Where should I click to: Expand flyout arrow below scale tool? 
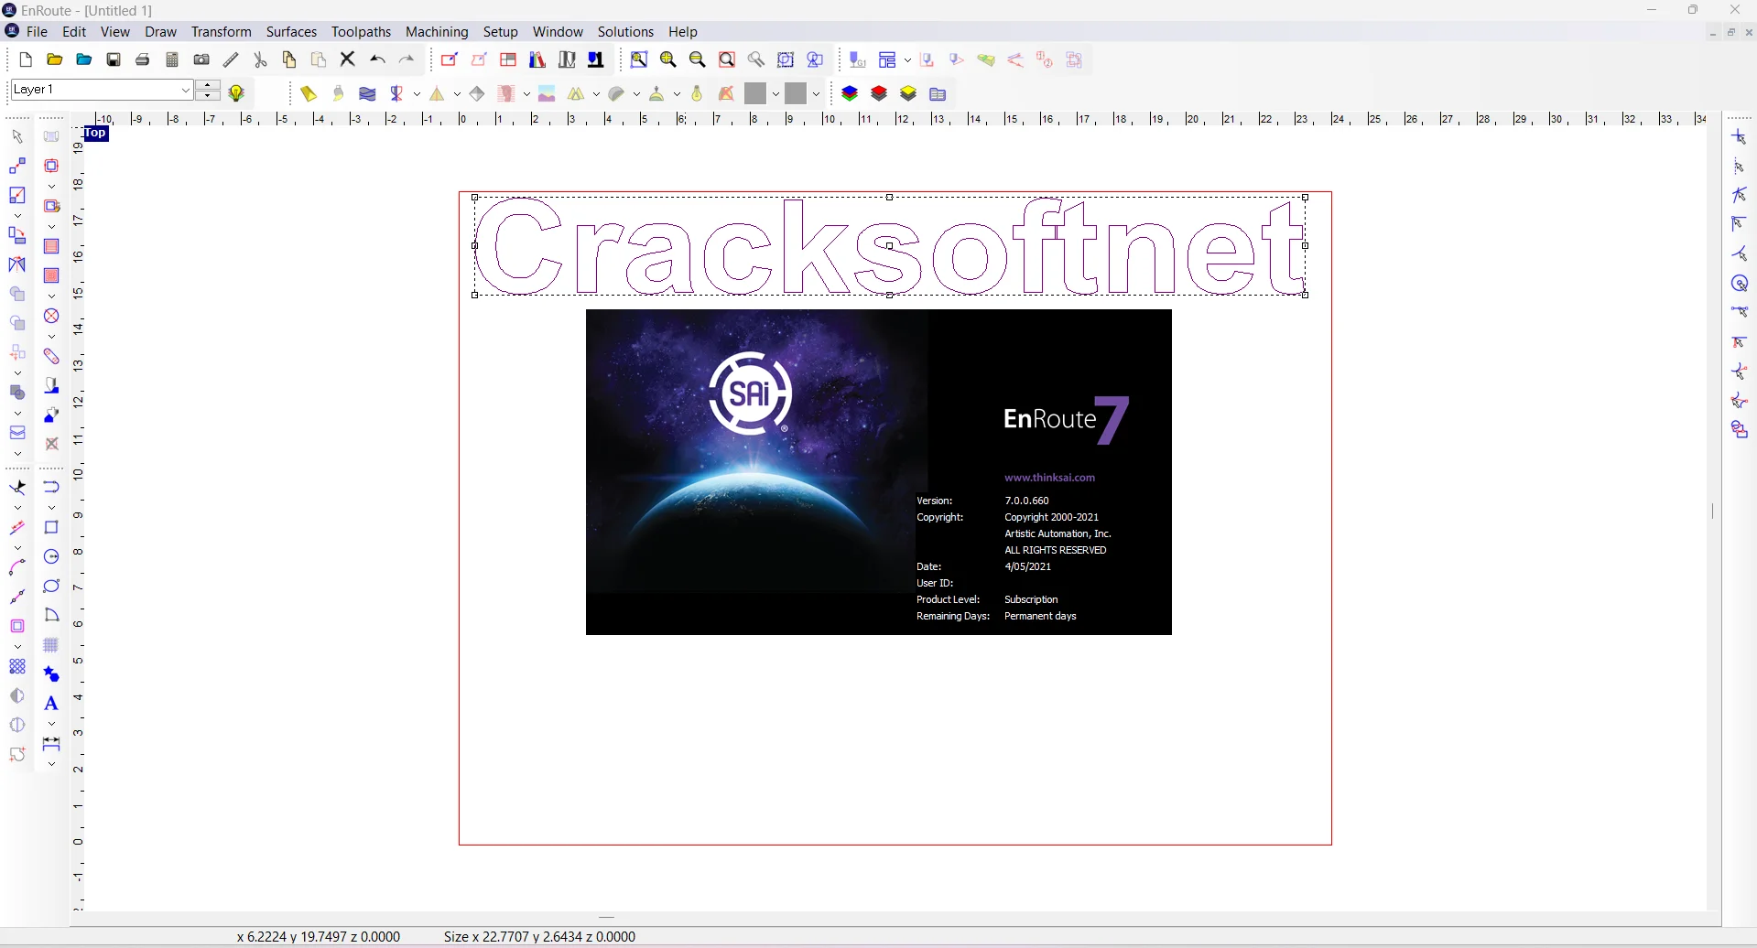click(17, 216)
